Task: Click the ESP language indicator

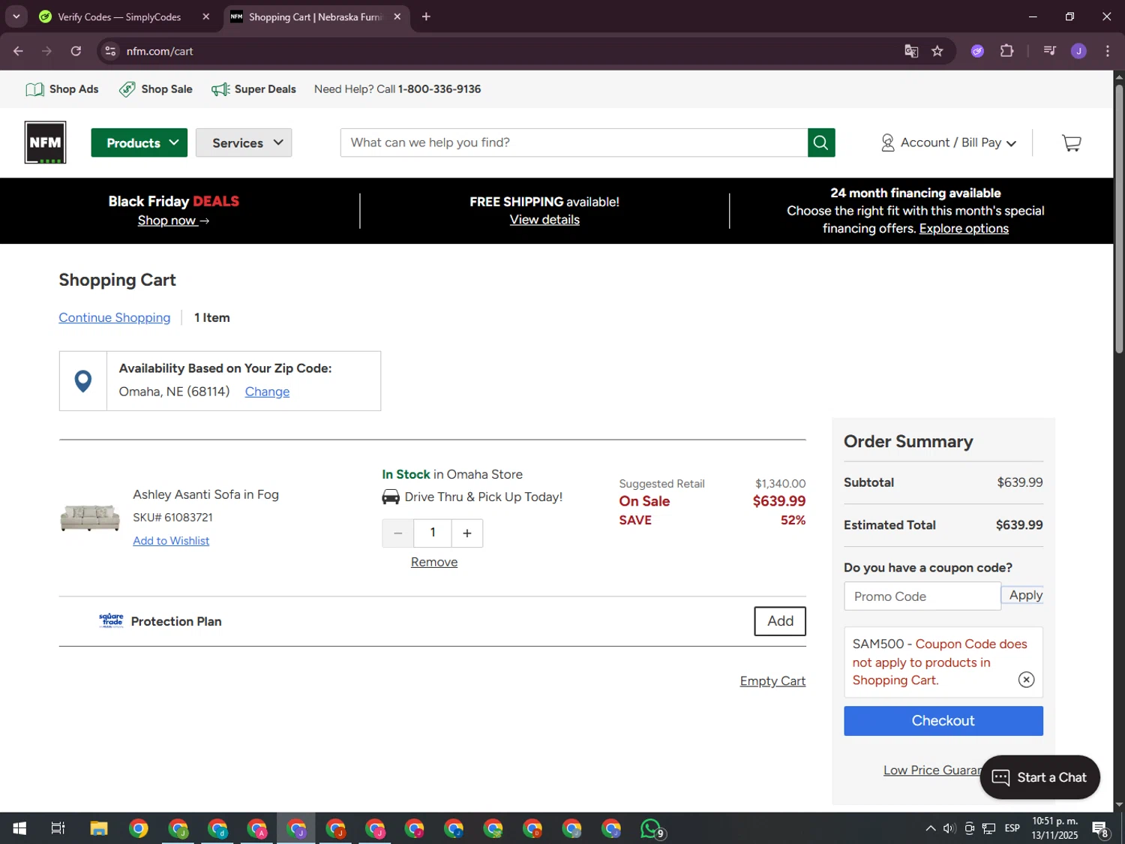Action: 1012,828
